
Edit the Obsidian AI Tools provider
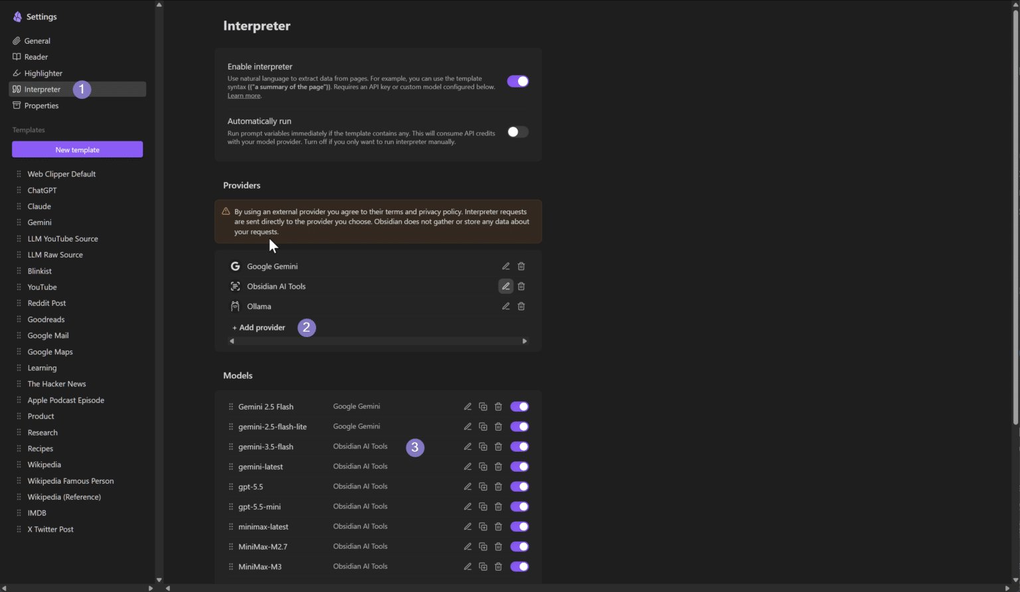(x=505, y=286)
